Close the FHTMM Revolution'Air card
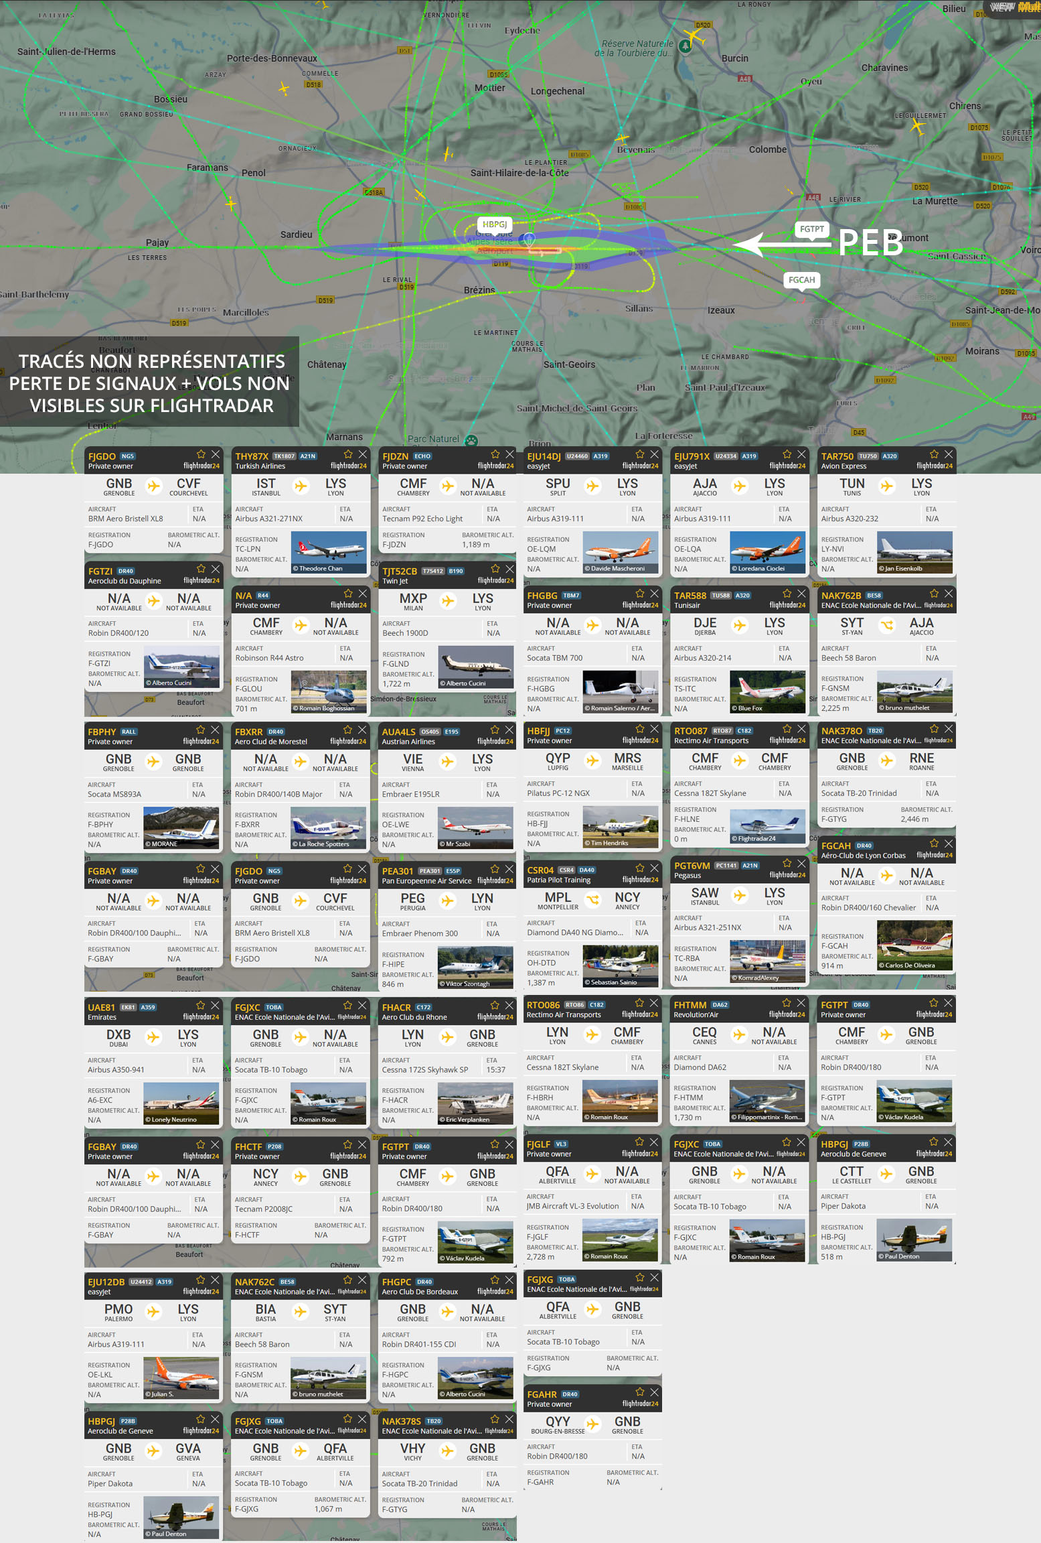 [x=801, y=1003]
